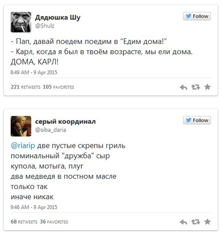222x235 pixels.
Task: Star the серый координал tweet
Action: 207,222
